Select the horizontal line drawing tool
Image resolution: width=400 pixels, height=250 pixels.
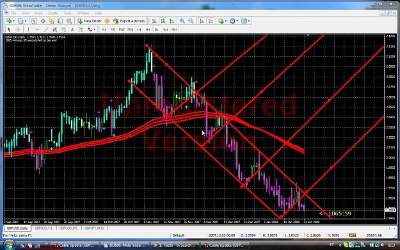click(x=37, y=29)
